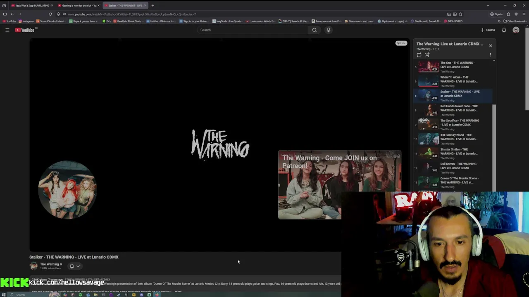Open 'Red Hands Never Fade' video
Screen dimensions: 529x297
point(453,110)
